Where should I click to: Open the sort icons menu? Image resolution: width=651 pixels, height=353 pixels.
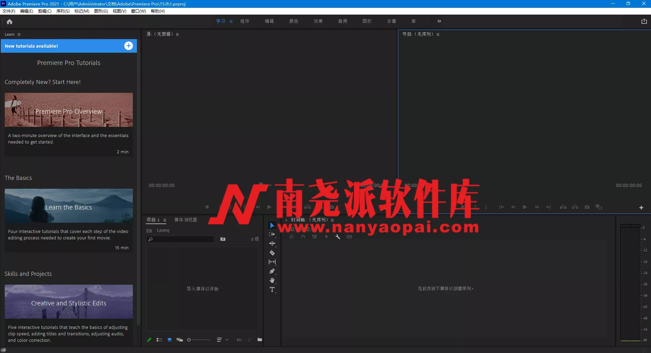click(x=219, y=339)
